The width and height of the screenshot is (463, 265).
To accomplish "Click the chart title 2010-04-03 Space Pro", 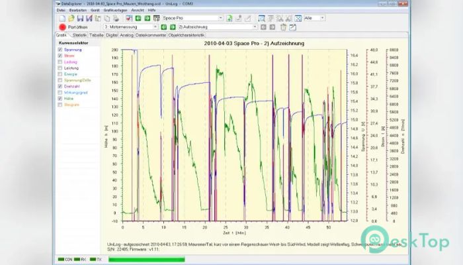I will 254,43.
